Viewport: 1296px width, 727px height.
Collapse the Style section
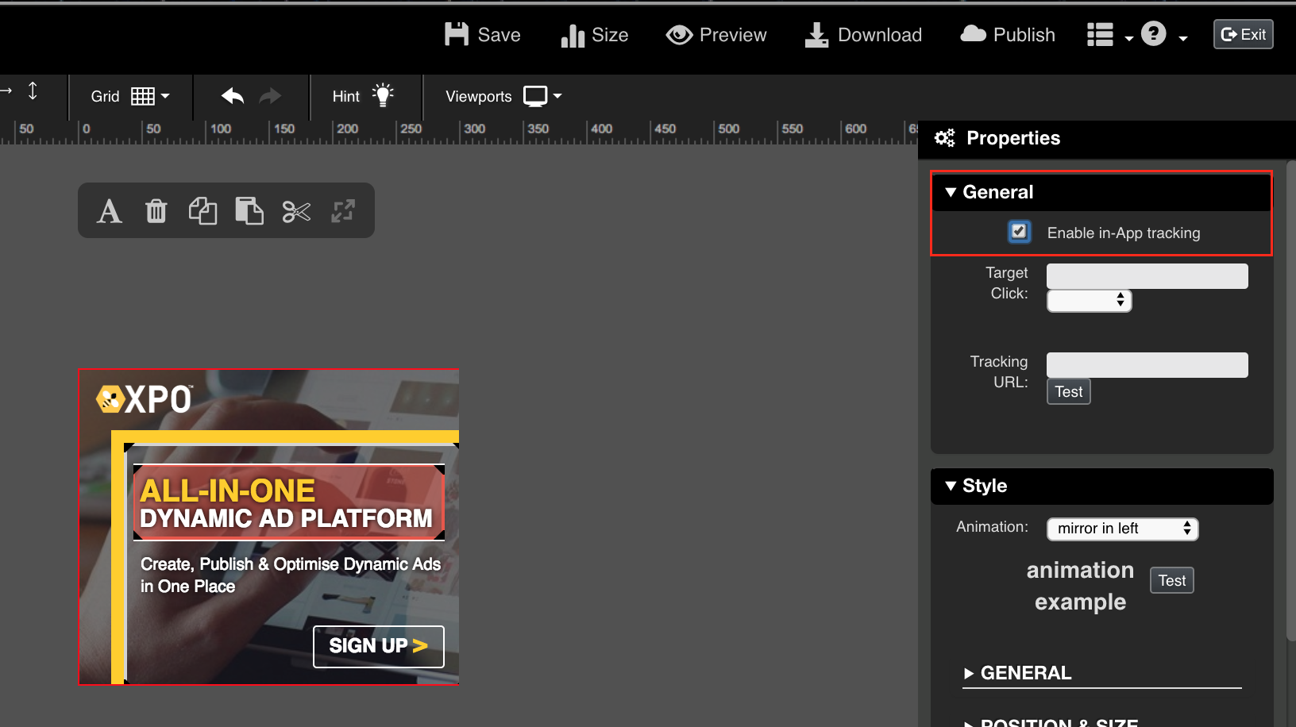[951, 486]
